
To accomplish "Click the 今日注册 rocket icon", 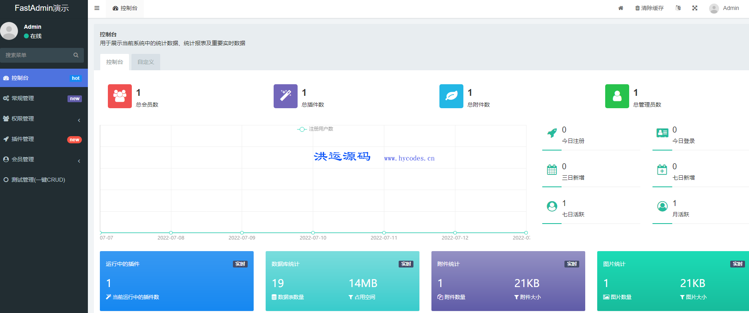I will tap(552, 133).
